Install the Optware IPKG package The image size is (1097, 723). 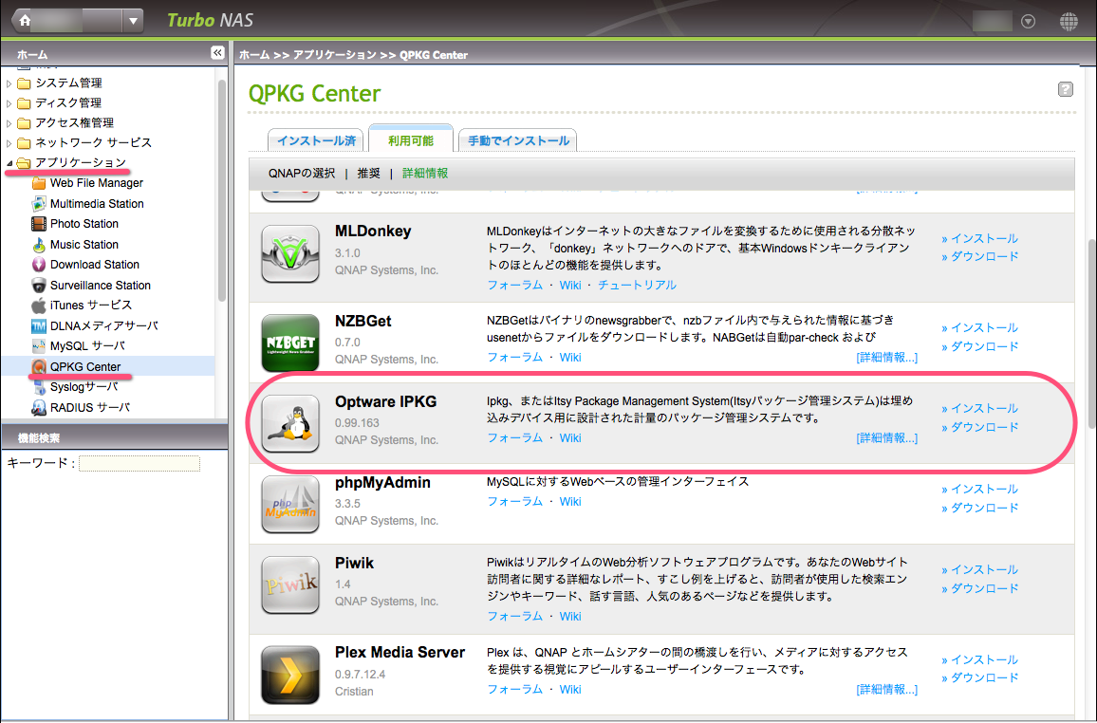pos(979,408)
